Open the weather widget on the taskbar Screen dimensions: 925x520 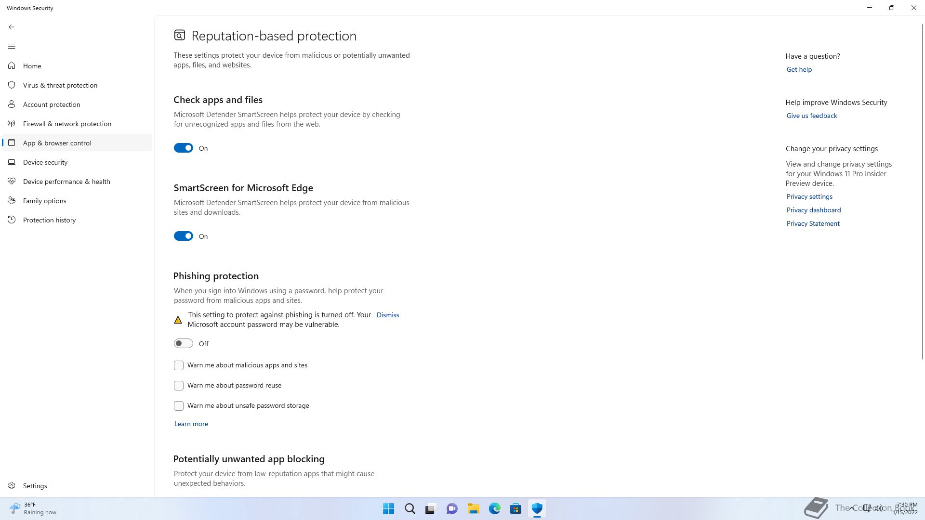33,508
